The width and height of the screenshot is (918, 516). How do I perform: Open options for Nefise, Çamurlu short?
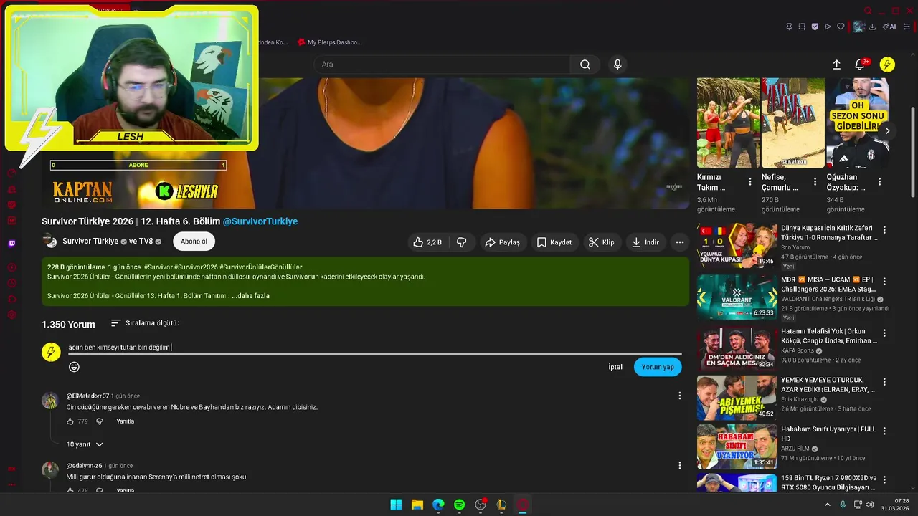815,182
